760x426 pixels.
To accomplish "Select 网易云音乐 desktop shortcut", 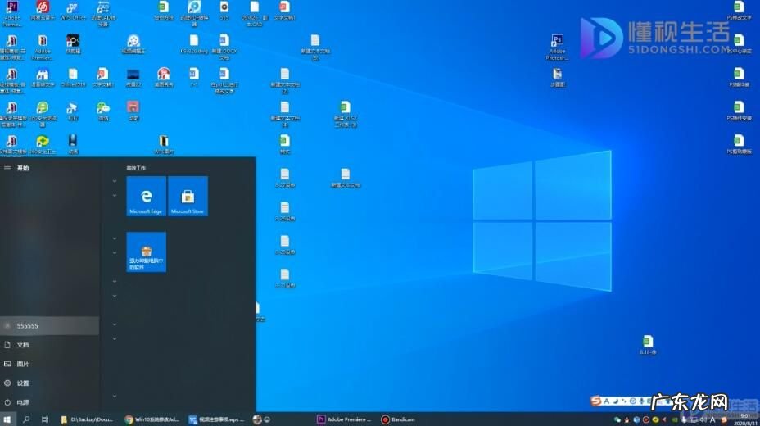I will pyautogui.click(x=42, y=11).
